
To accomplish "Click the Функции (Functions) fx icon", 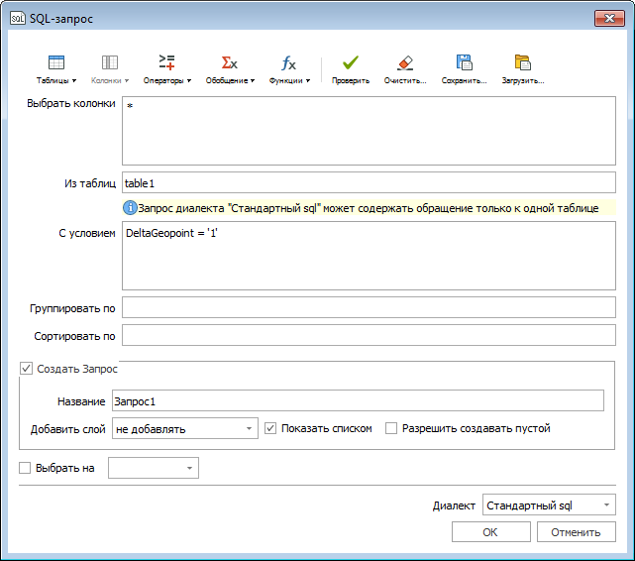I will [x=288, y=63].
